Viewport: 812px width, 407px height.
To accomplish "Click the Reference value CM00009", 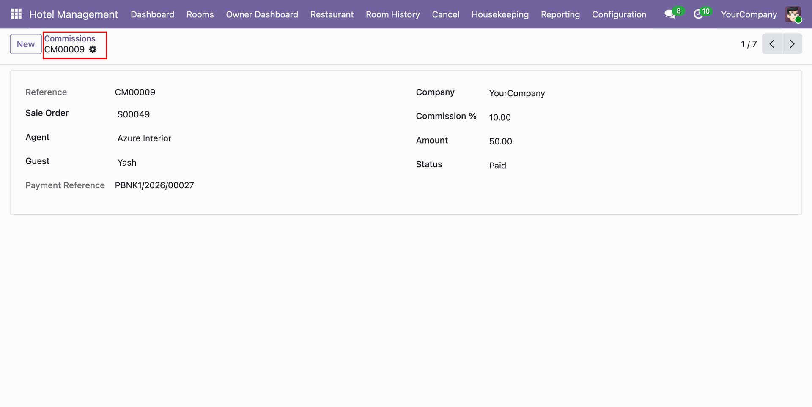I will pyautogui.click(x=135, y=92).
